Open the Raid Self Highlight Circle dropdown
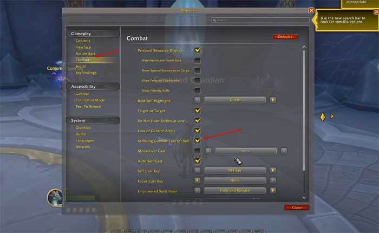This screenshot has width=379, height=233. [x=234, y=100]
